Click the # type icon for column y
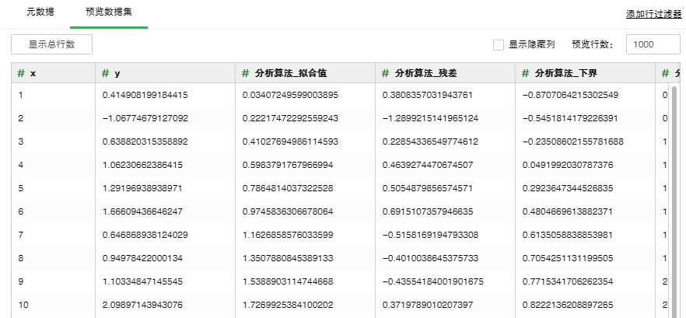The image size is (686, 318). [x=106, y=73]
